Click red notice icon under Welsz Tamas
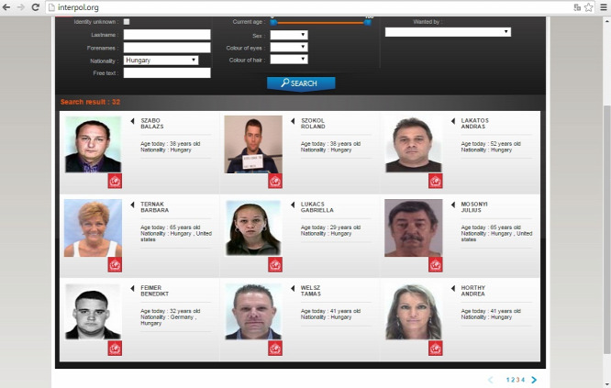This screenshot has width=611, height=388. 275,349
